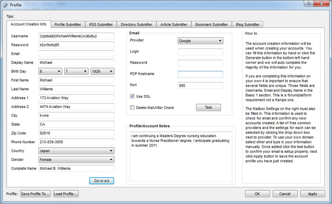The height and width of the screenshot is (204, 332).
Task: Open the birth year dropdown showing 1929
Action: click(x=102, y=71)
